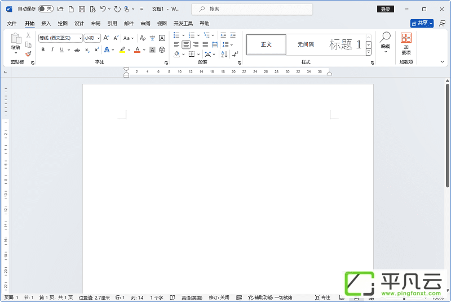Viewport: 451px width, 302px height.
Task: Click the macro recording status bar icon
Action: pyautogui.click(x=239, y=298)
